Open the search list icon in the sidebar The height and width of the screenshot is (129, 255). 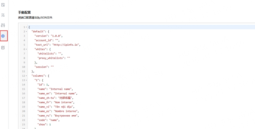3,15
